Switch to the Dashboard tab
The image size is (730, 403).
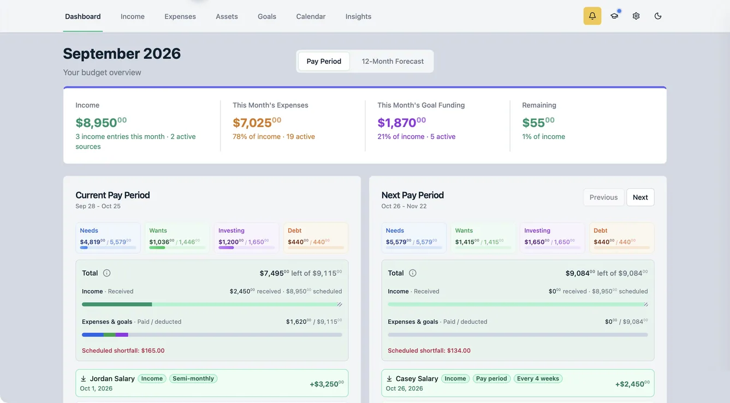tap(83, 16)
